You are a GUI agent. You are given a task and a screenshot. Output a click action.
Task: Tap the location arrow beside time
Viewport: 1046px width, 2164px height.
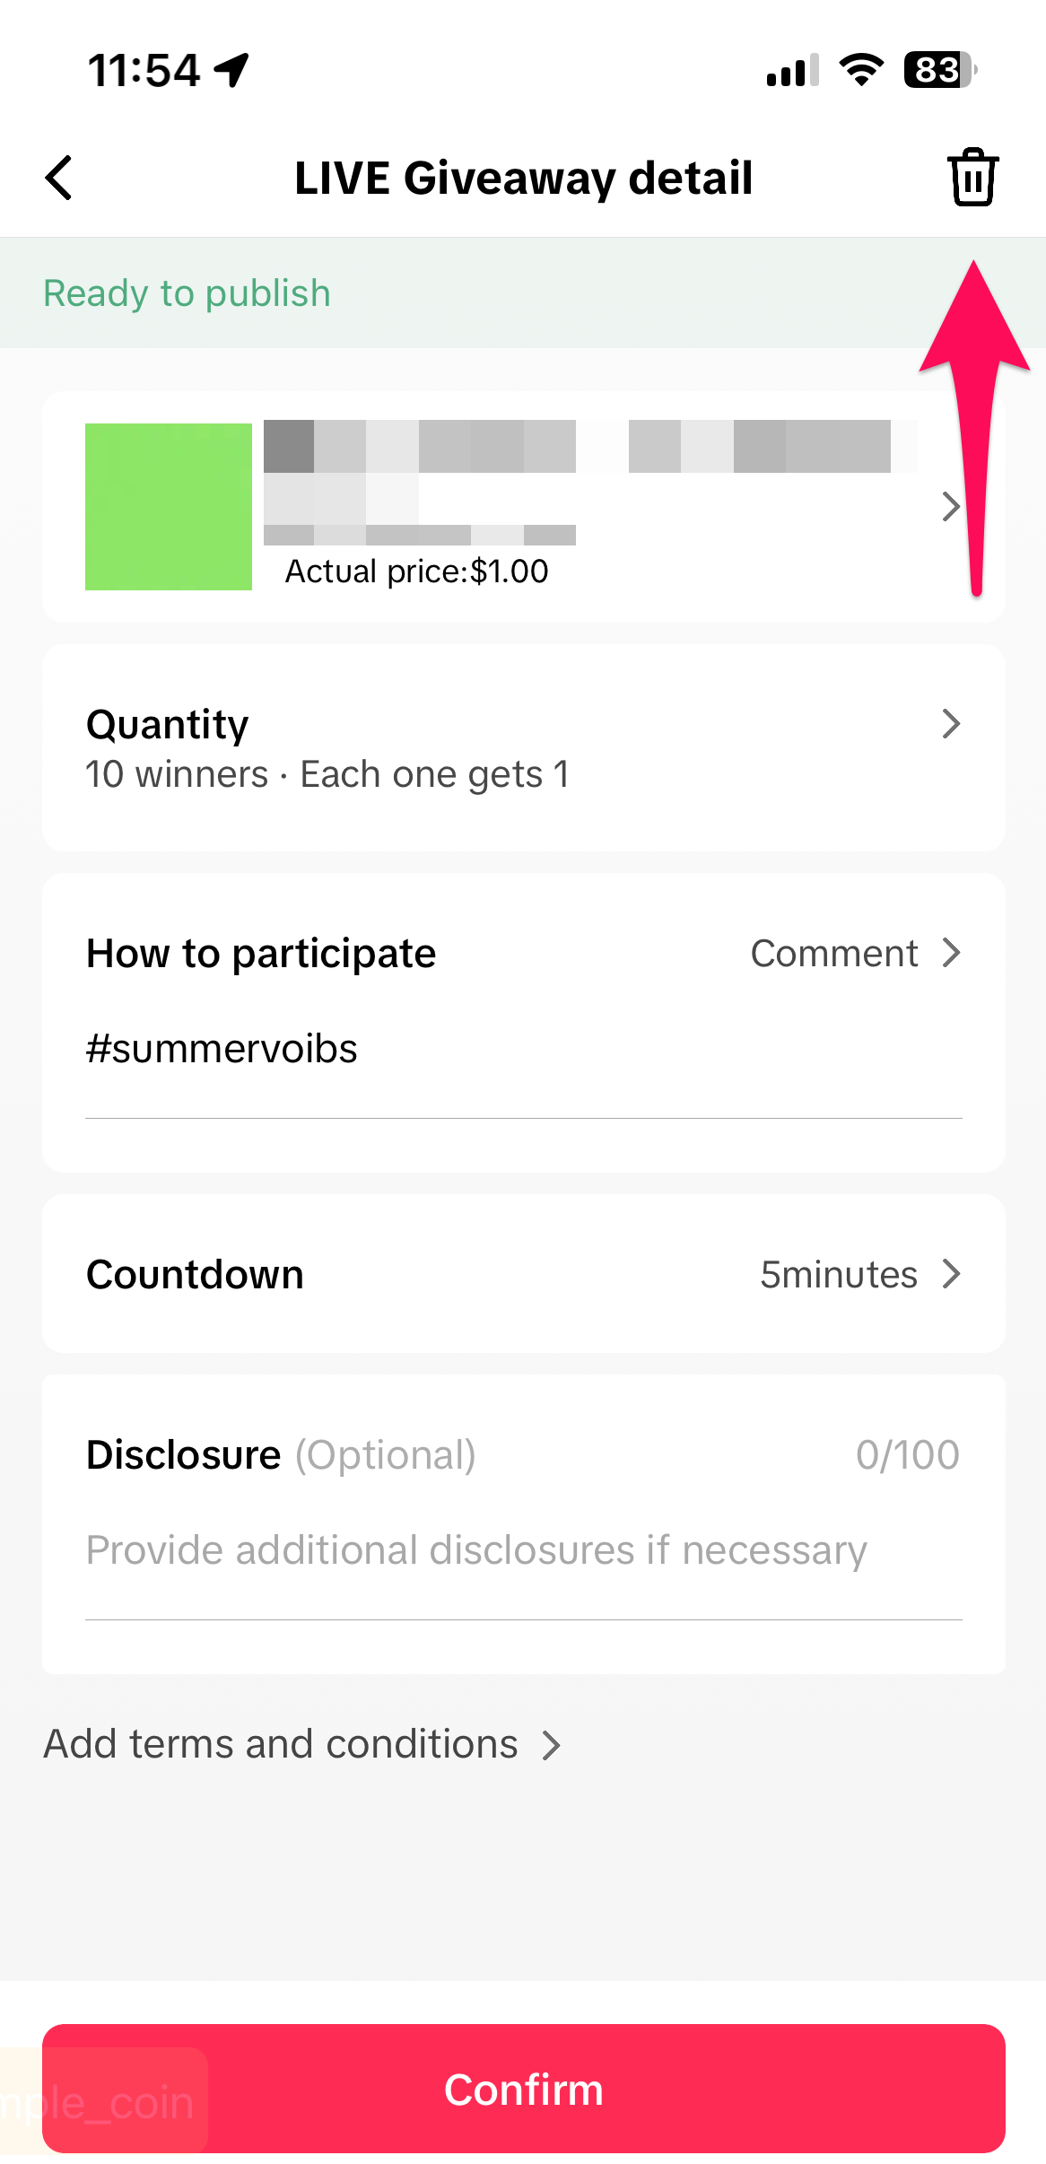pos(231,70)
